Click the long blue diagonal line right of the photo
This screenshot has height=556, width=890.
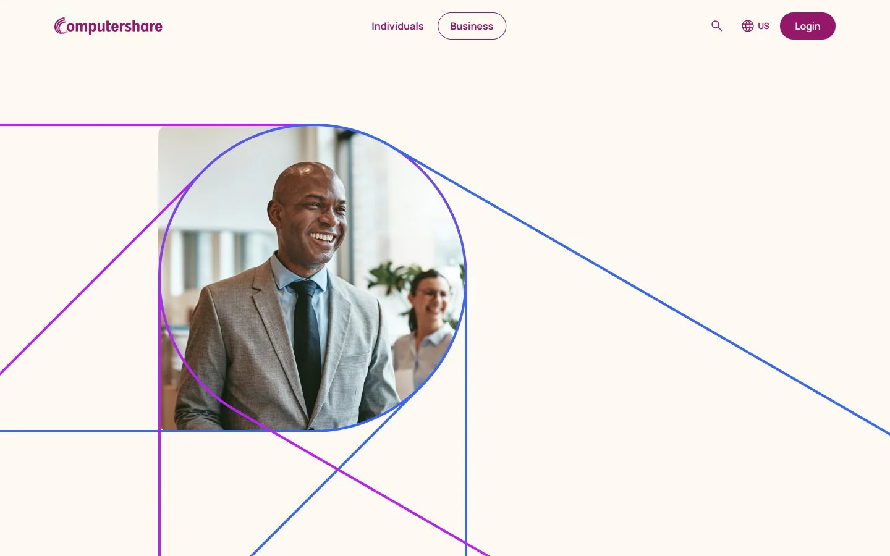pyautogui.click(x=649, y=295)
